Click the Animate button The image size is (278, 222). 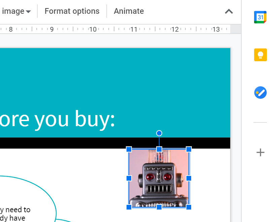129,11
